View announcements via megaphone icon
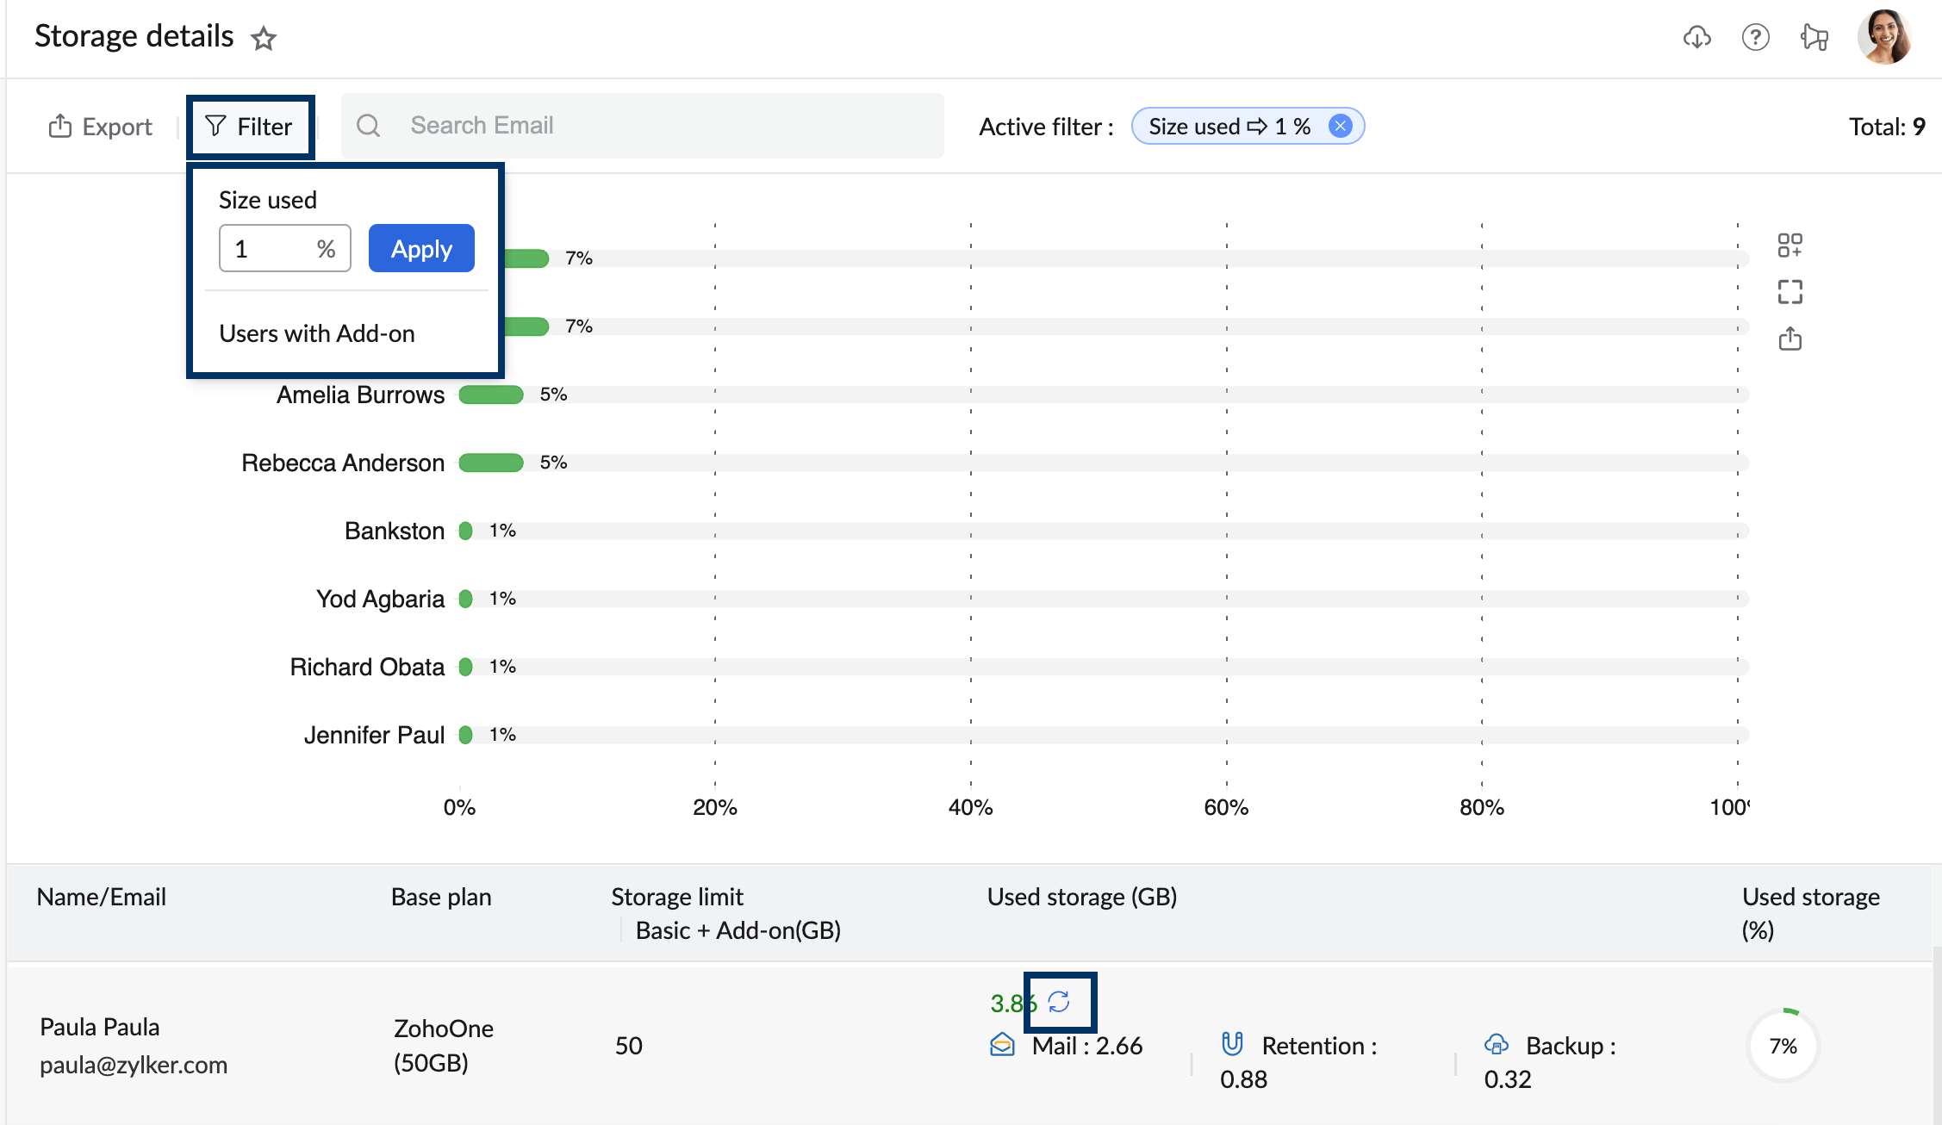 1814,37
